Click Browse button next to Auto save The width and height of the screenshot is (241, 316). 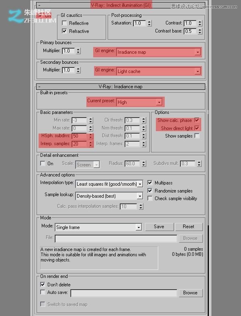(190, 293)
